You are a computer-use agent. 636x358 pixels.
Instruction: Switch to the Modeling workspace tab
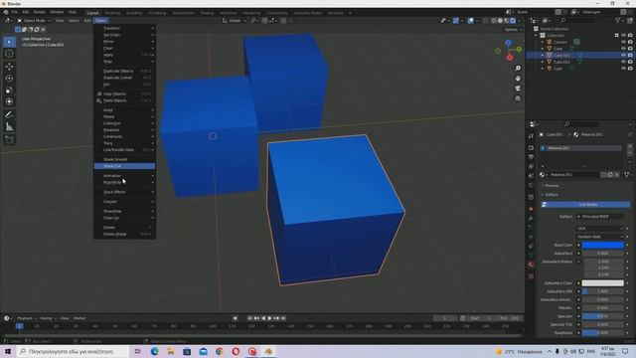click(112, 13)
